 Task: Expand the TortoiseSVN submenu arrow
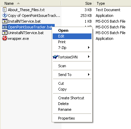(x=89, y=57)
